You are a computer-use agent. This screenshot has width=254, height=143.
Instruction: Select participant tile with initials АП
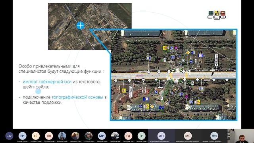(x=162, y=136)
